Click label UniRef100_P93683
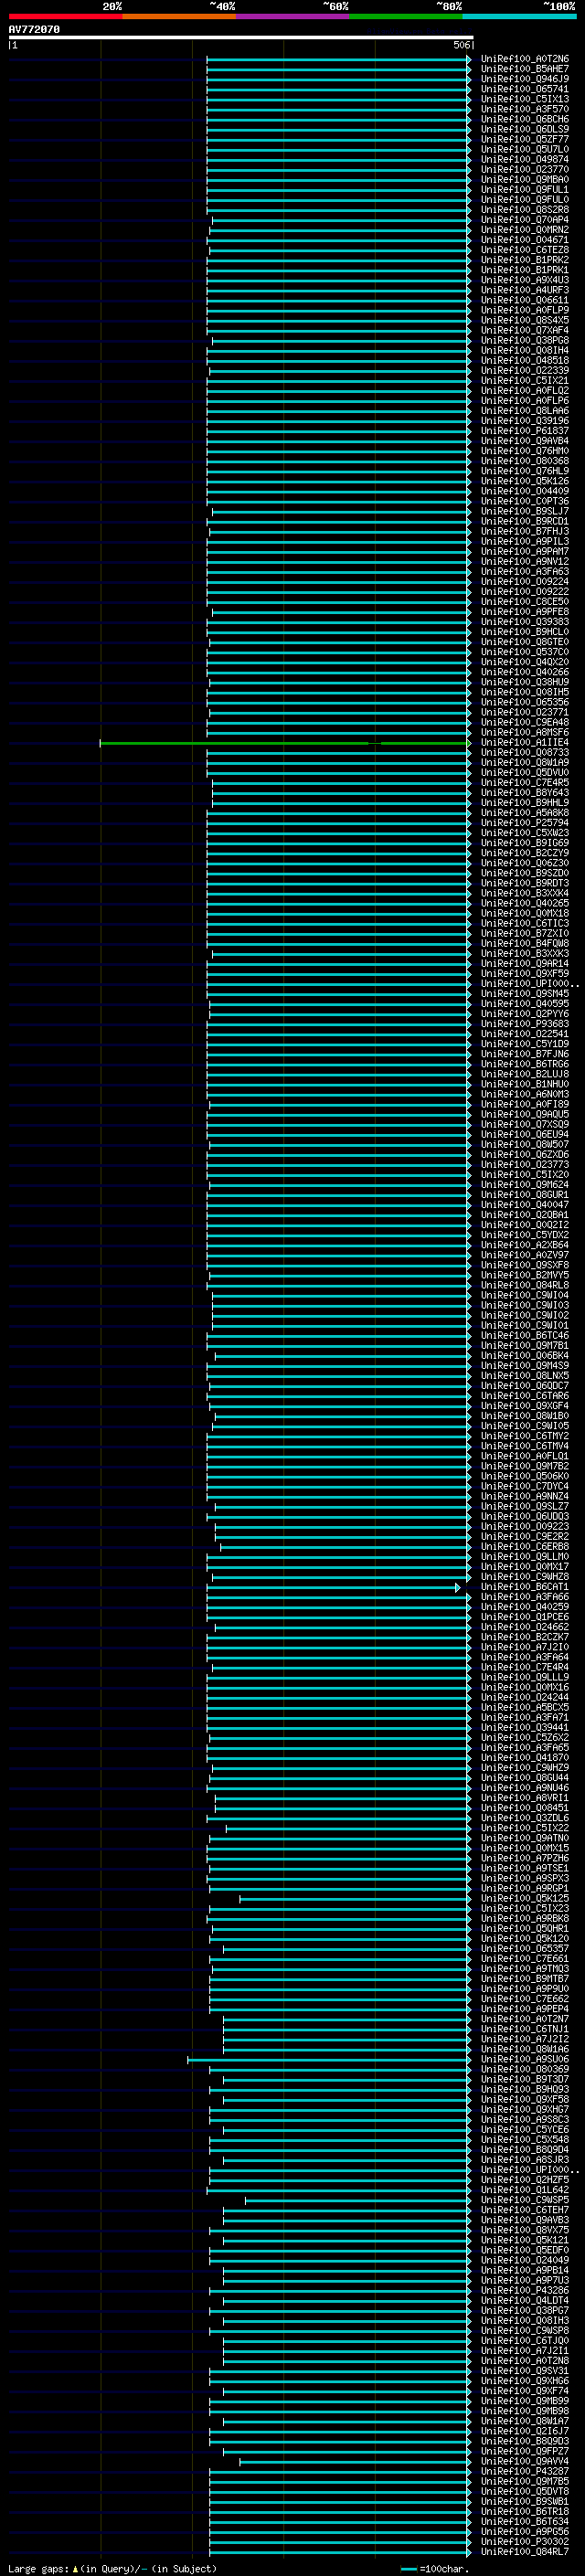 tap(525, 1024)
